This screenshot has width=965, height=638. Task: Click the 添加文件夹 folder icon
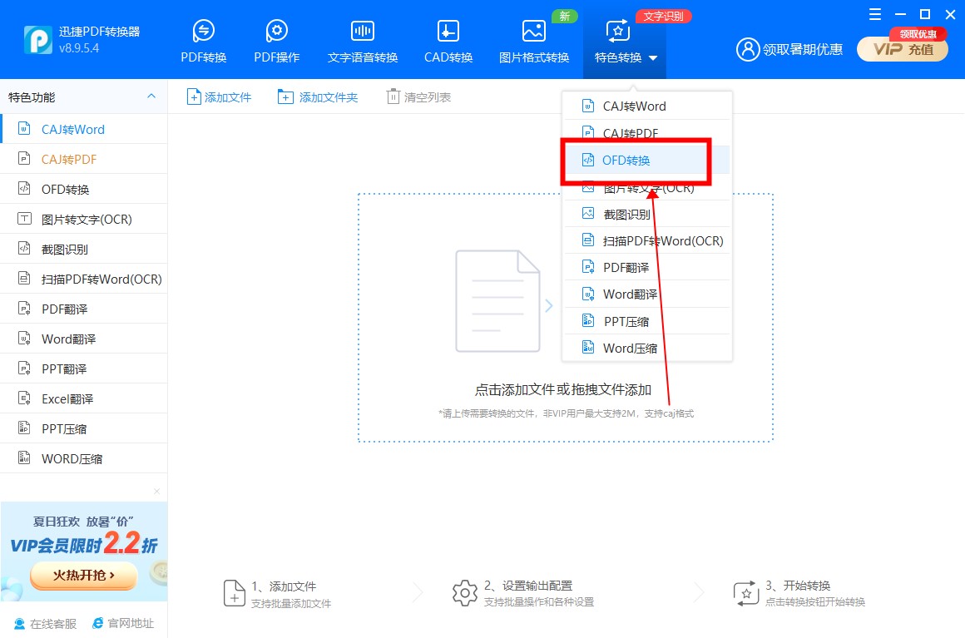[285, 97]
